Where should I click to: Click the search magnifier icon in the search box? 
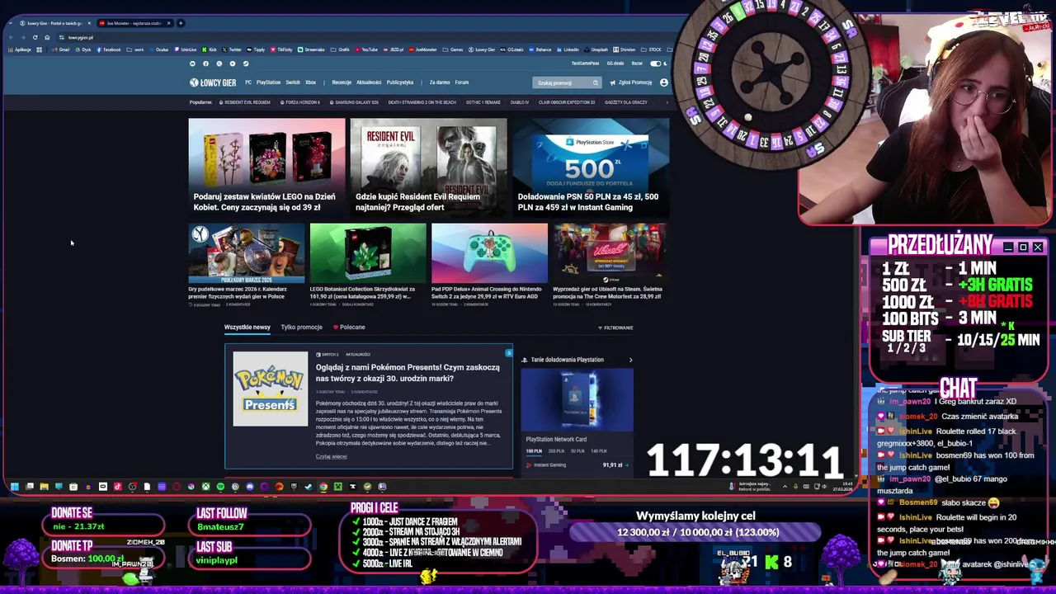595,82
